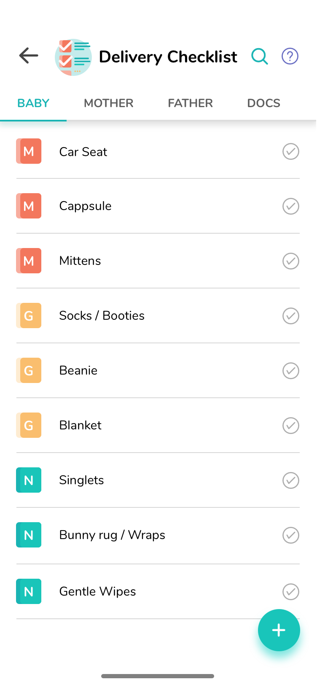Switch to the FATHER tab

tap(190, 103)
